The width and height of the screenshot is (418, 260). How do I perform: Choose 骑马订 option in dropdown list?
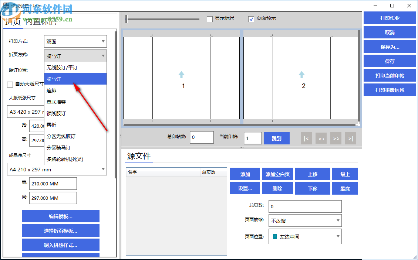point(75,79)
